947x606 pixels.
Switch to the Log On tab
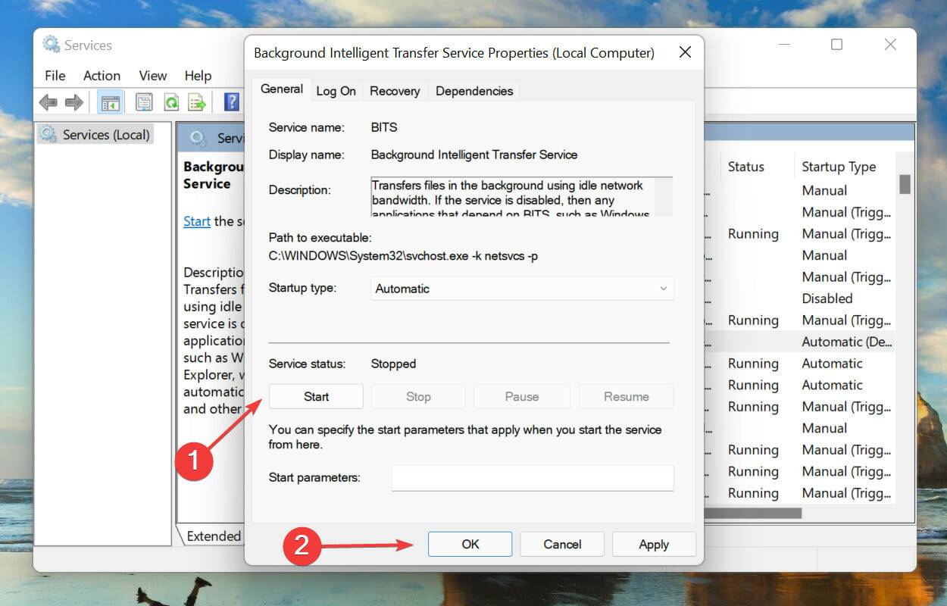tap(336, 91)
